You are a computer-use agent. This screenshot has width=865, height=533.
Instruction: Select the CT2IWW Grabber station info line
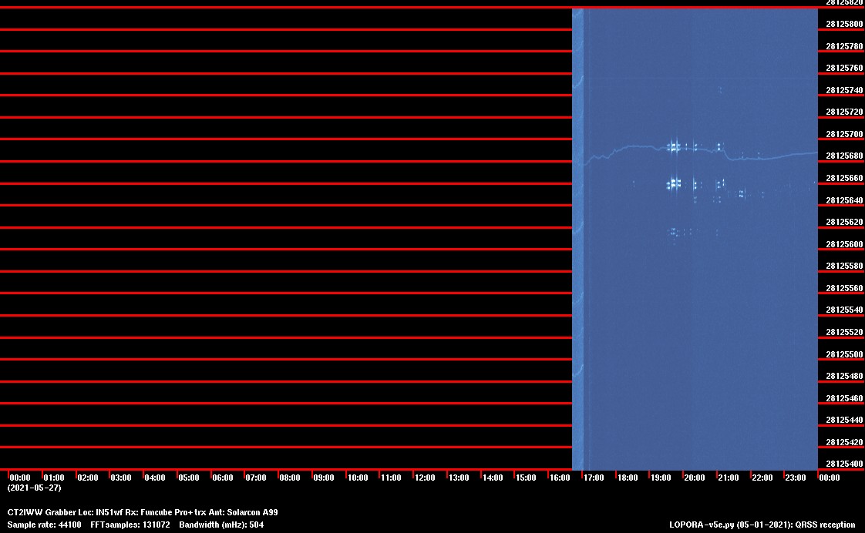click(143, 513)
